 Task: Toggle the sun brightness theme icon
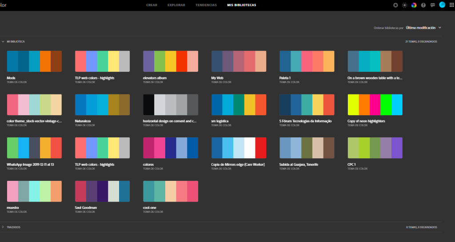click(x=404, y=5)
